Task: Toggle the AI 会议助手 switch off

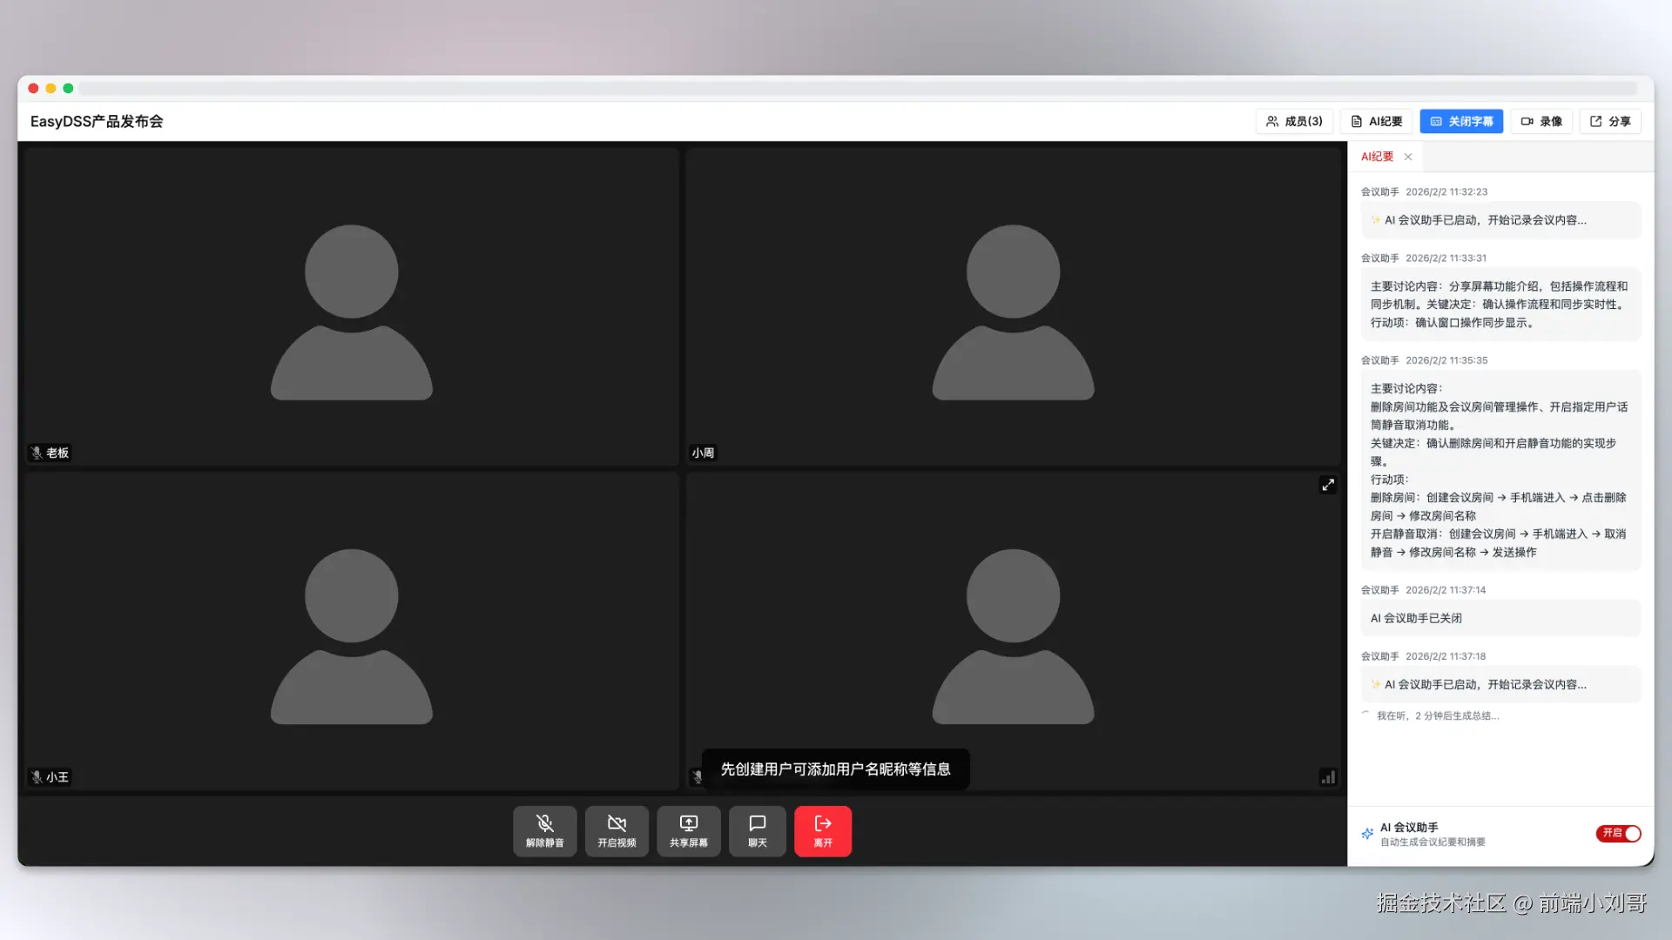Action: point(1618,833)
